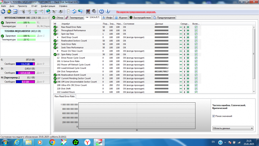The height and width of the screenshot is (146, 259).
Task: Click the D: drive free space bar
Action: [x=25, y=73]
